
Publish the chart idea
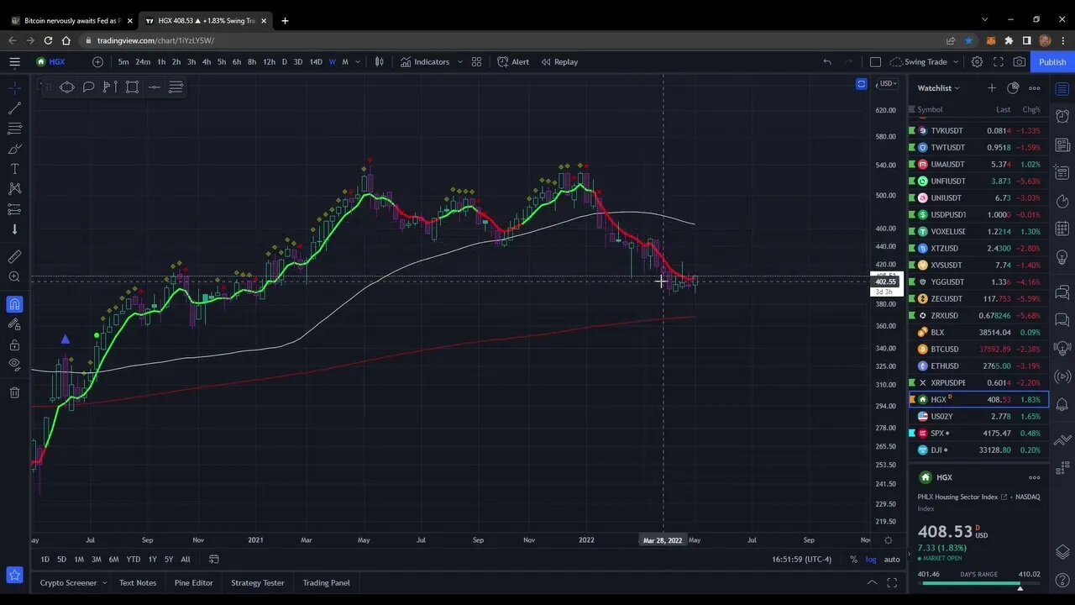click(x=1052, y=61)
